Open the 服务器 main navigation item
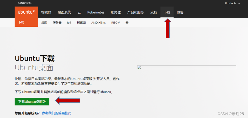The width and height of the screenshot is (248, 118). pos(116,12)
